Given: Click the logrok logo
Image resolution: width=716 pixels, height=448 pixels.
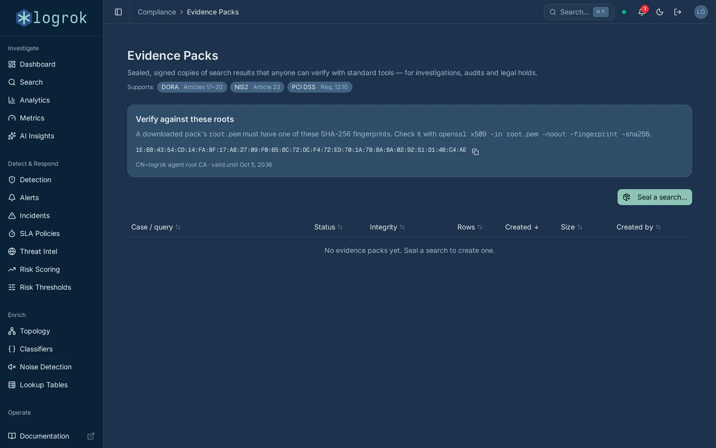Looking at the screenshot, I should click(51, 18).
